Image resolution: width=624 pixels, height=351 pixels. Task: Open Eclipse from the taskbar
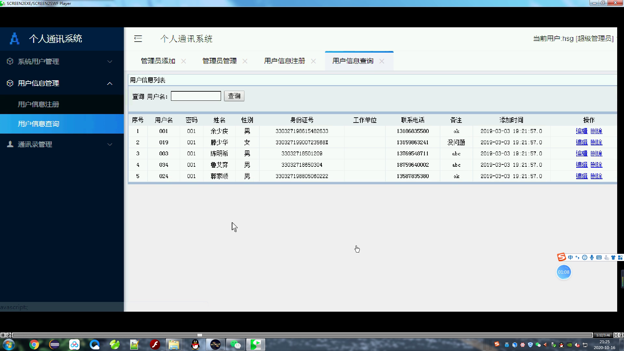(x=54, y=344)
